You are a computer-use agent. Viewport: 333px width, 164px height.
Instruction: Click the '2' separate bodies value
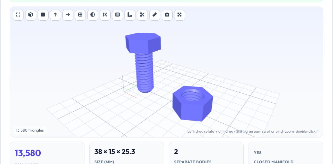click(176, 152)
